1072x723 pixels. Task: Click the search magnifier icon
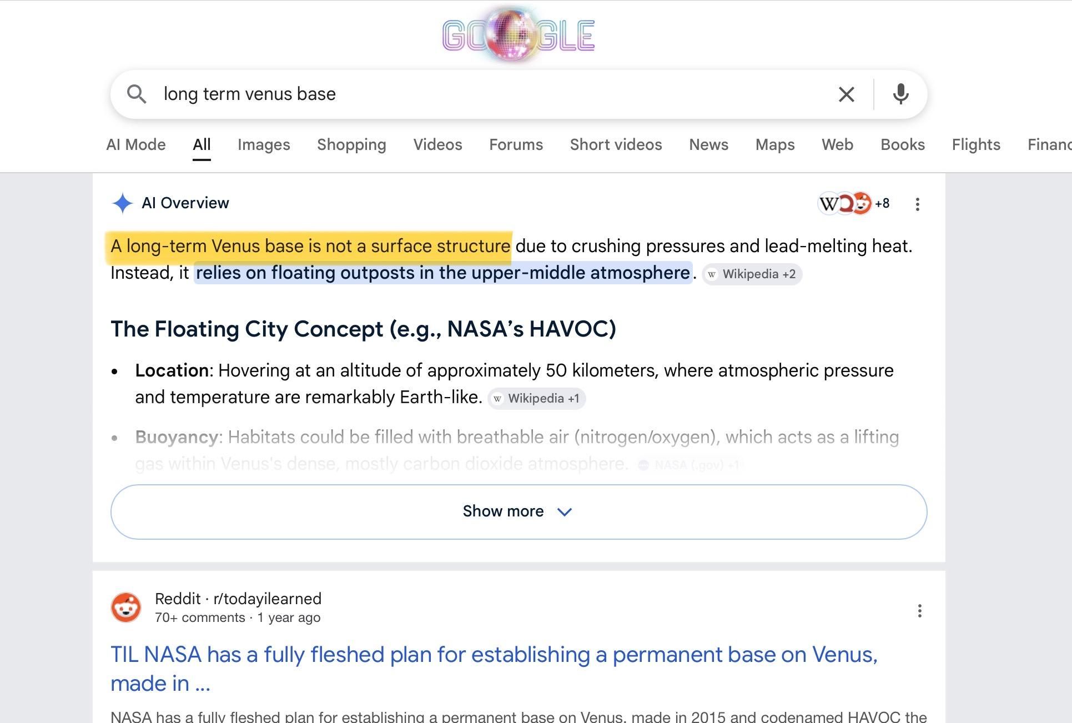(x=137, y=94)
